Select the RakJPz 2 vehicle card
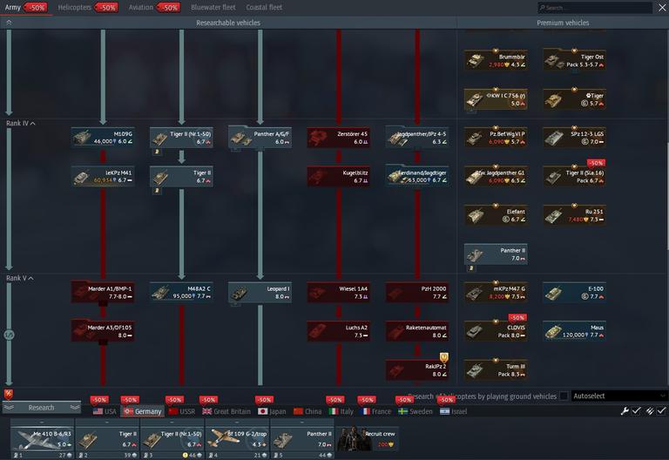Image resolution: width=669 pixels, height=460 pixels. [x=417, y=370]
